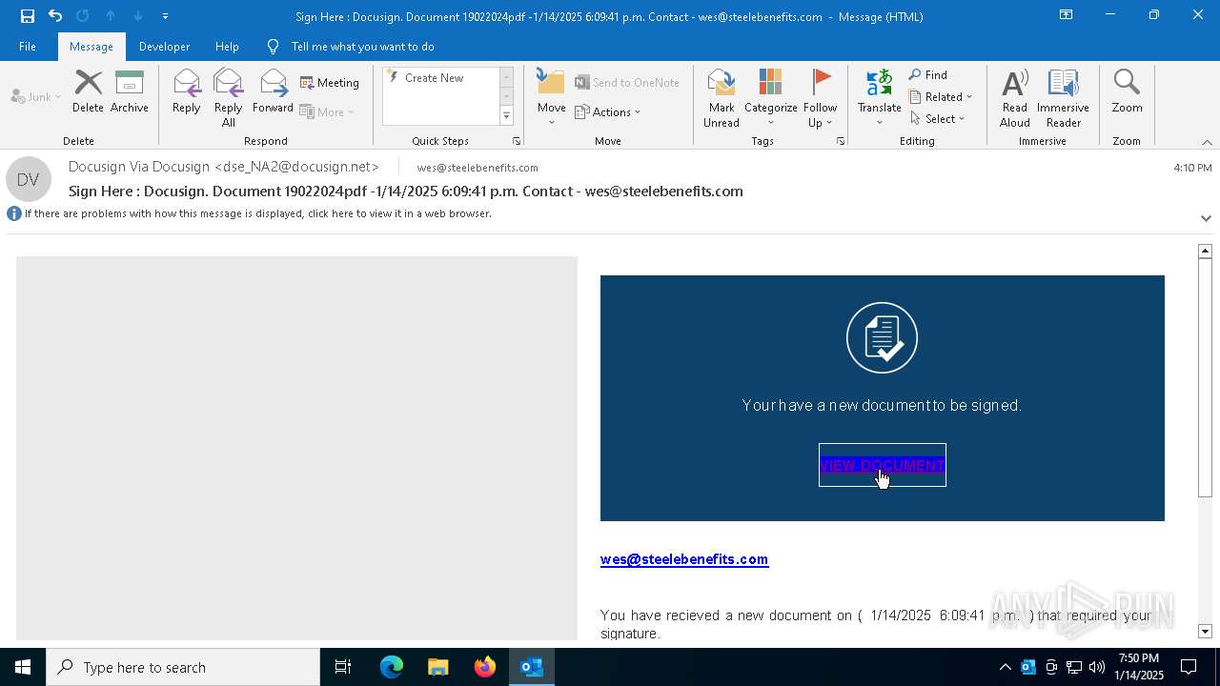Open the Tags dialog launcher
1220x686 pixels.
coord(841,141)
